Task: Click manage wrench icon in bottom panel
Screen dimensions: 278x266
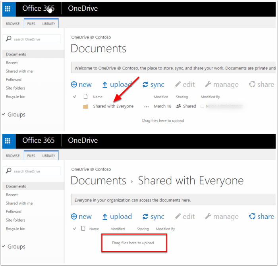Action: click(208, 216)
